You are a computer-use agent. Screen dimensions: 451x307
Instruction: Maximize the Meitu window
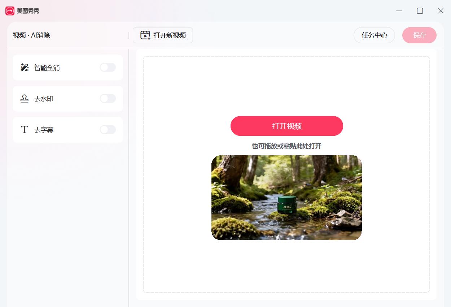(420, 11)
